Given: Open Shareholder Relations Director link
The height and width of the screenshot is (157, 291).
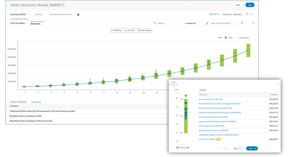Looking at the screenshot, I should pos(218,135).
